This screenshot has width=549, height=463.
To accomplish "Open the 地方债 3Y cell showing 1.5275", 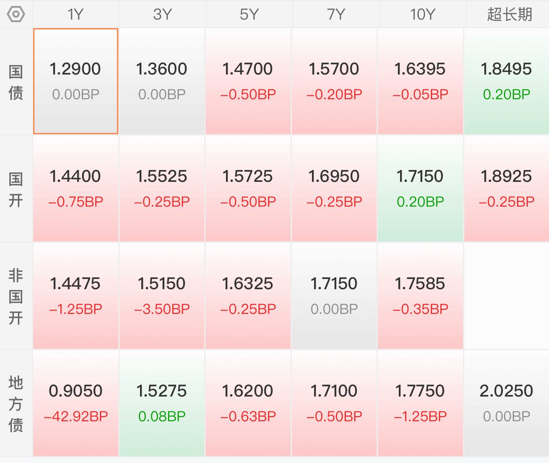I will (162, 403).
